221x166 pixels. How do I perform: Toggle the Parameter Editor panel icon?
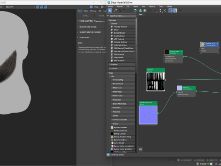pos(175,11)
